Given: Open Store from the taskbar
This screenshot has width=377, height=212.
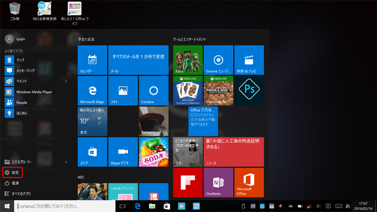Looking at the screenshot, I should (x=167, y=206).
